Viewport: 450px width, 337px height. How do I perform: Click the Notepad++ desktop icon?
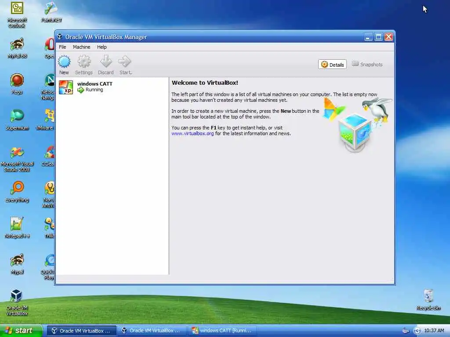[x=17, y=224]
